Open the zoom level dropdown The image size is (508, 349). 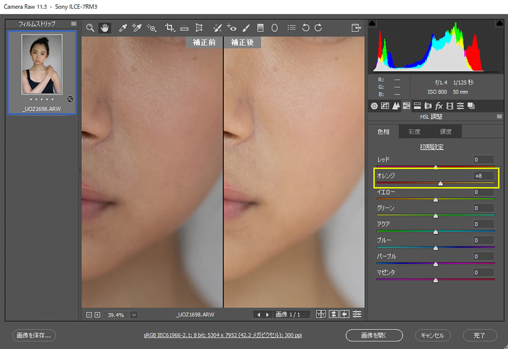pyautogui.click(x=134, y=315)
